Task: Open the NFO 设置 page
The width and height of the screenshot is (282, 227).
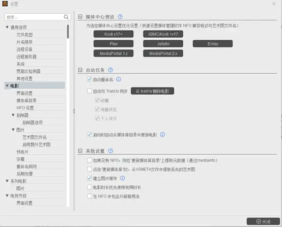Action: [x=25, y=108]
